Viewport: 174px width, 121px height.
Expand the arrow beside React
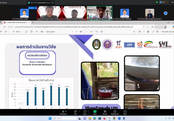tap(88, 111)
